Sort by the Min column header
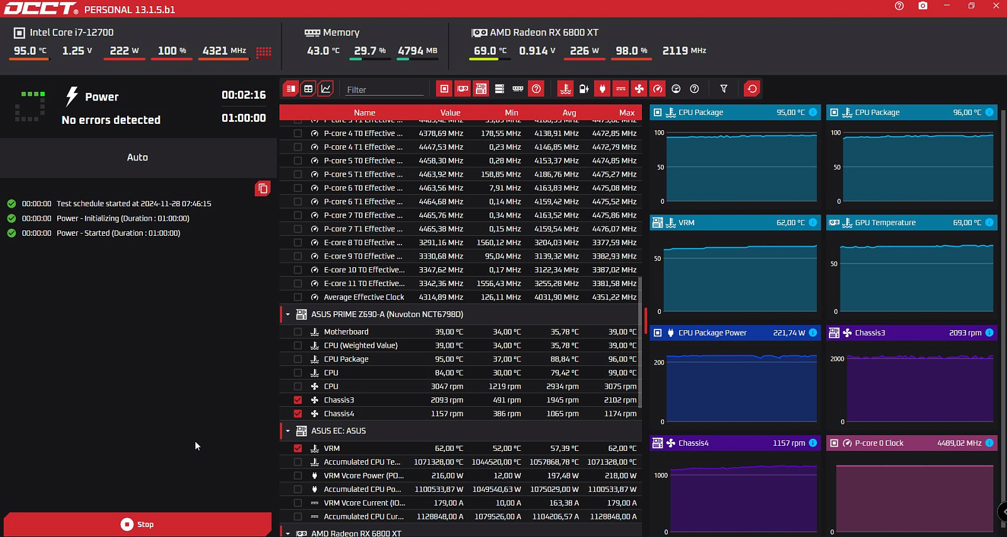The width and height of the screenshot is (1007, 537). point(512,113)
